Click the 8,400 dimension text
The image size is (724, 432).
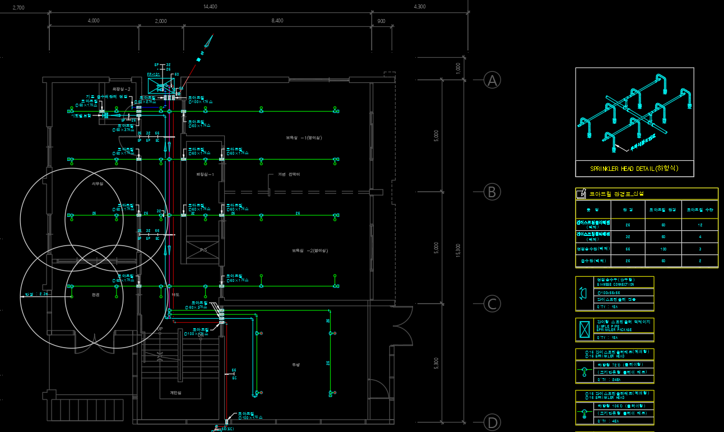(277, 21)
